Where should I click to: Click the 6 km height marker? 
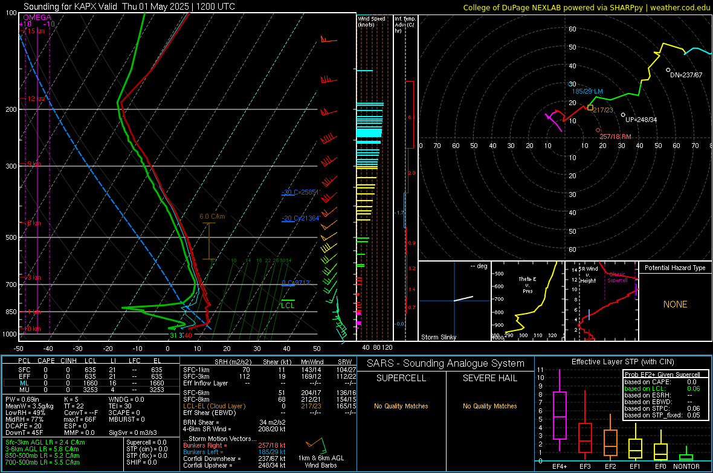34,223
